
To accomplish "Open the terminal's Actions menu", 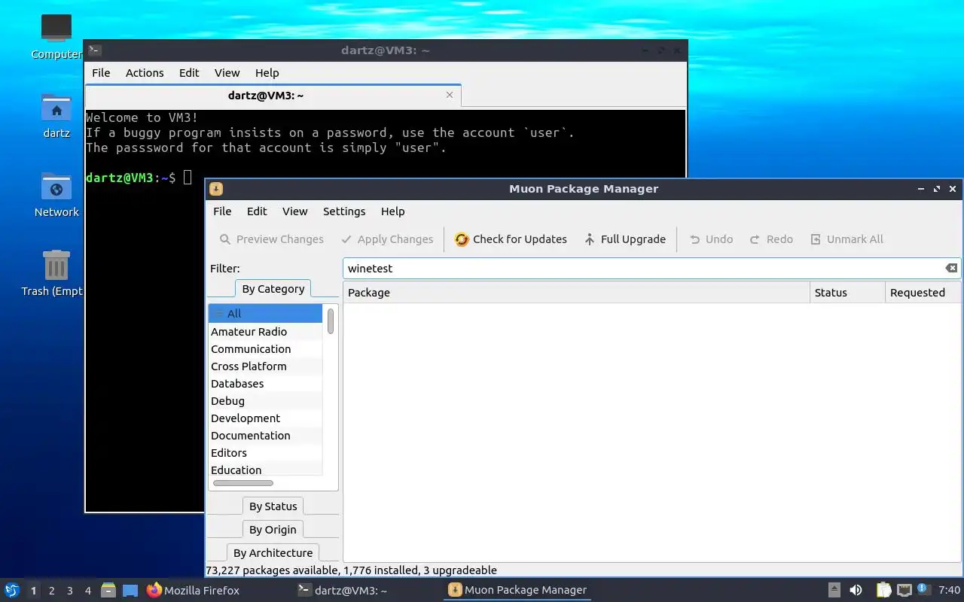I will point(145,73).
